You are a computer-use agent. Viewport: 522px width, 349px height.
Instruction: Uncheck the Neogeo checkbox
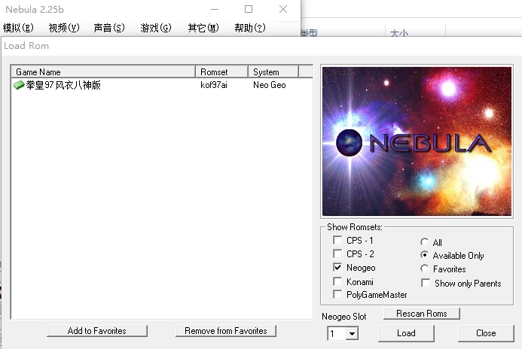pyautogui.click(x=337, y=267)
